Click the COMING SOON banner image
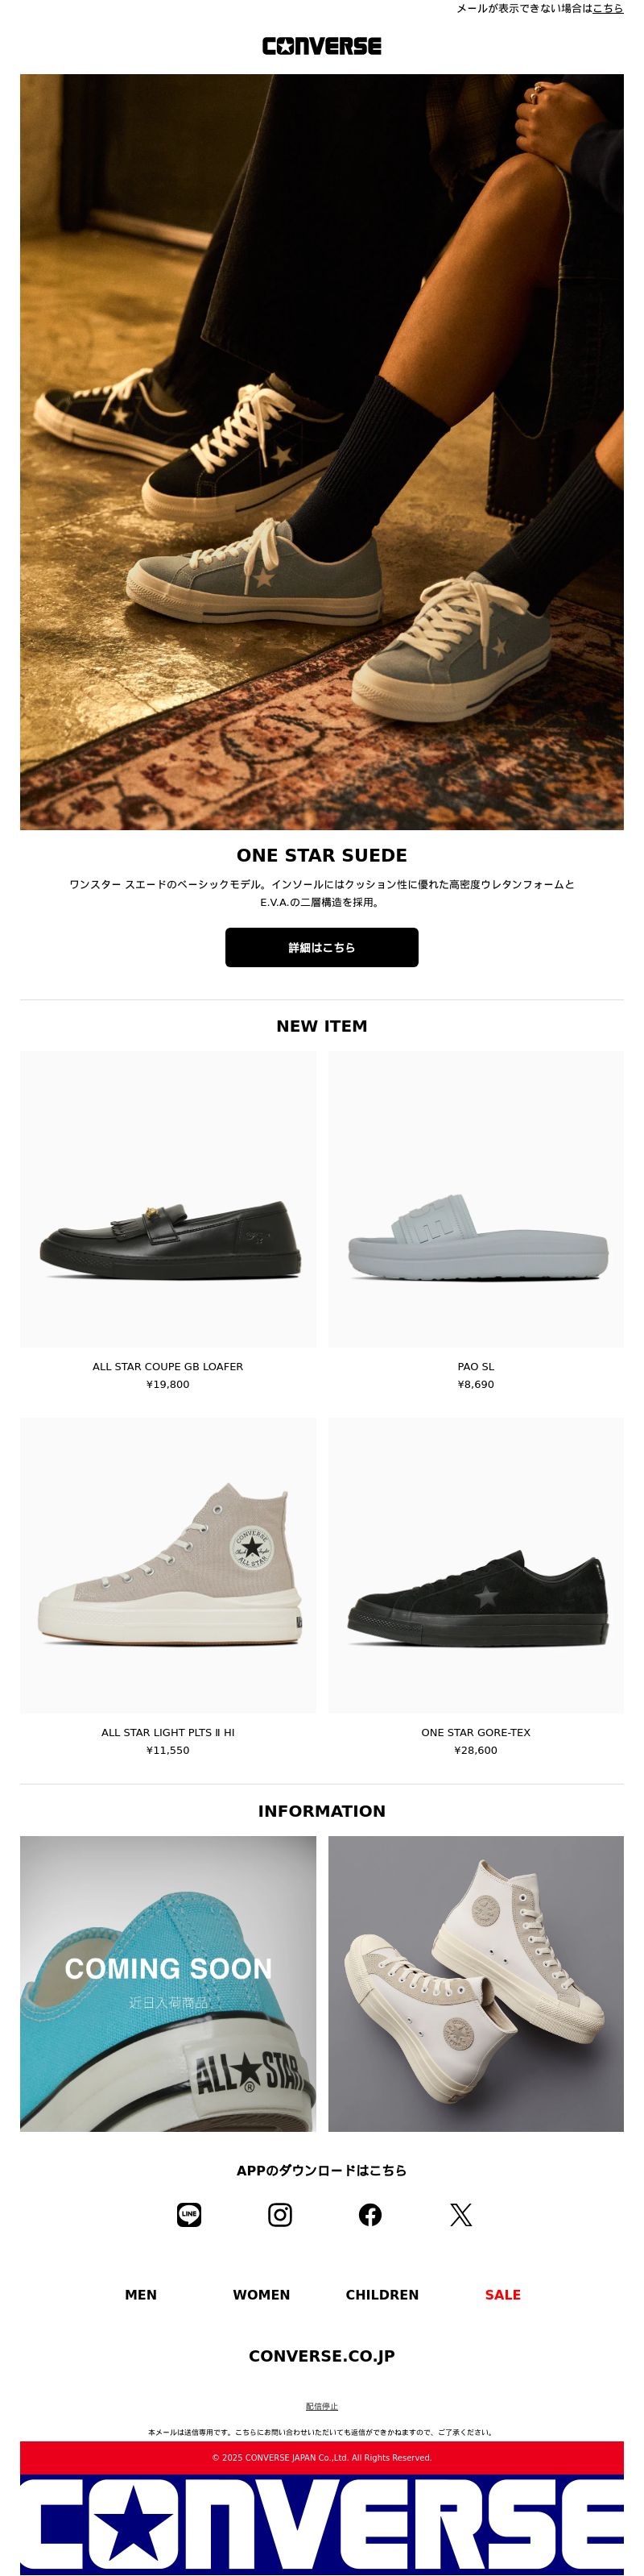 [x=167, y=1983]
